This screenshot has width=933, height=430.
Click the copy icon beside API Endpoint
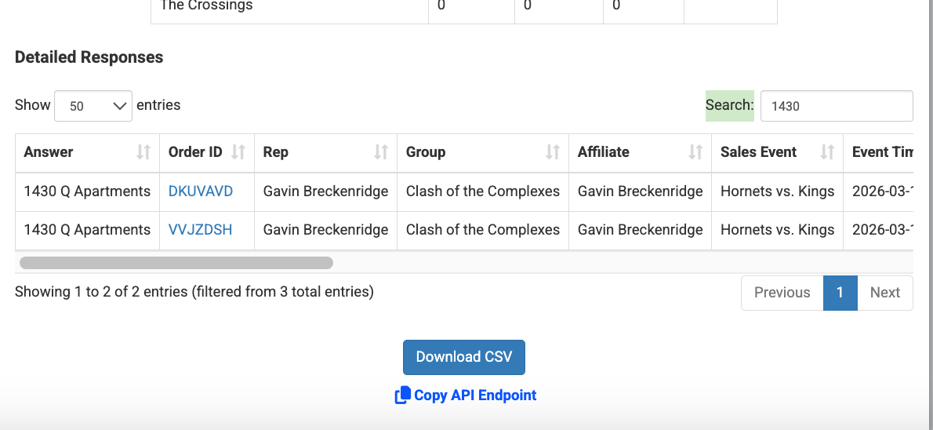pos(402,395)
